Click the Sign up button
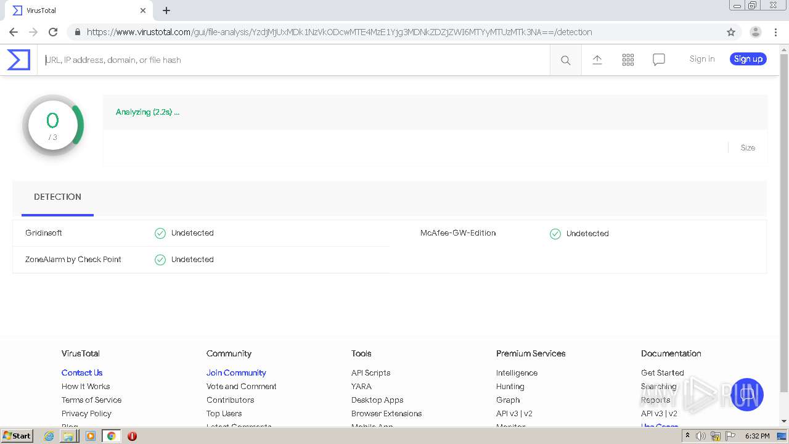Screen dimensions: 789x444 coord(748,59)
